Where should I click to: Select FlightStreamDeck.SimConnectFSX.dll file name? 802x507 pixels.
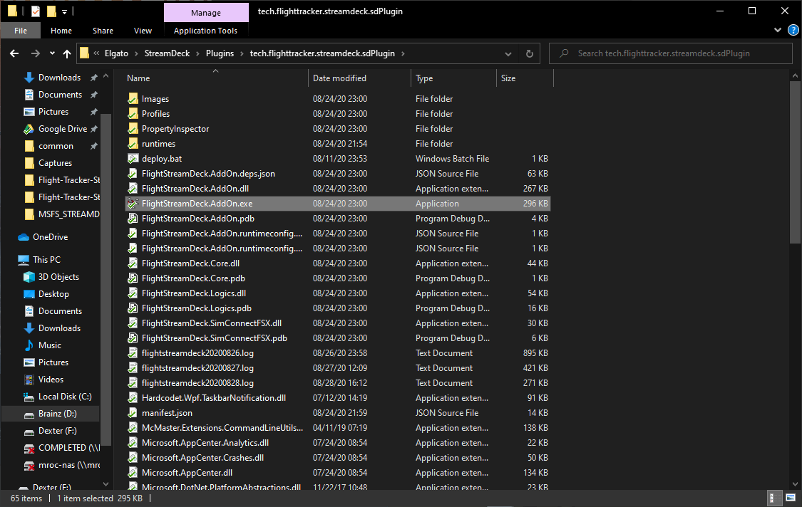[x=212, y=323]
